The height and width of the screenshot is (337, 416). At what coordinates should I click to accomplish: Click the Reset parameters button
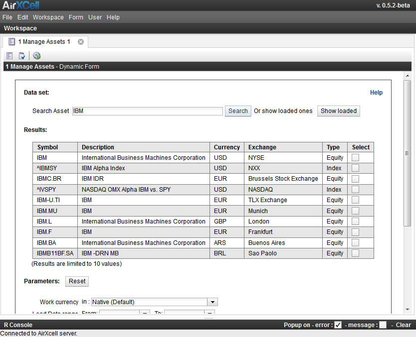77,281
